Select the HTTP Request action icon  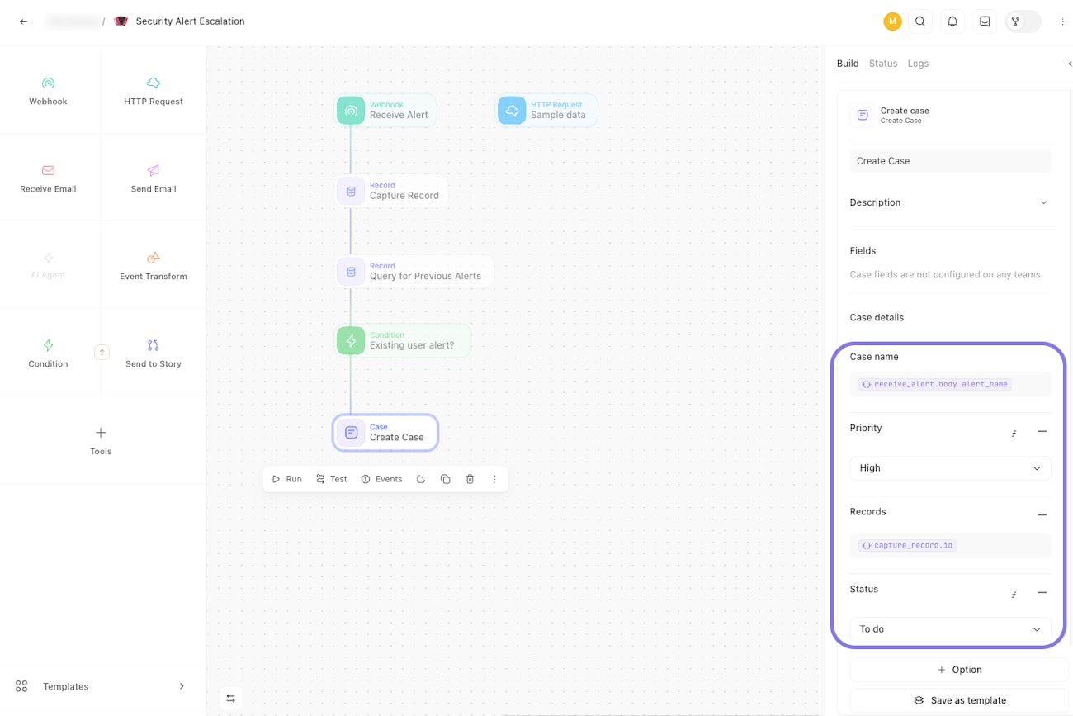coord(154,83)
